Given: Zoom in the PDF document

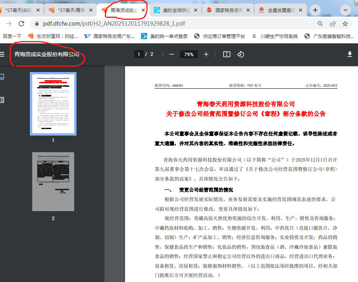Looking at the screenshot, I should tap(206, 55).
